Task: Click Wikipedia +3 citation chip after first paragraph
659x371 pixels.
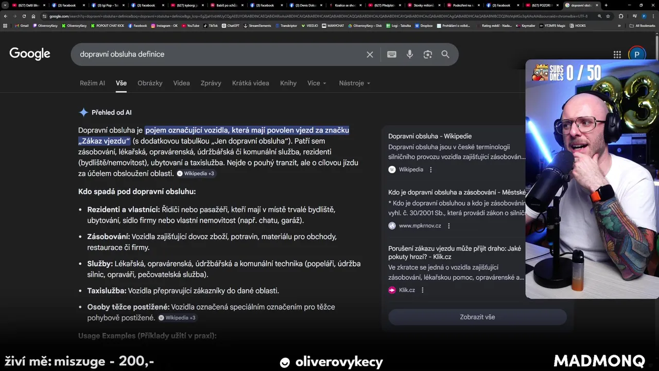Action: tap(196, 174)
